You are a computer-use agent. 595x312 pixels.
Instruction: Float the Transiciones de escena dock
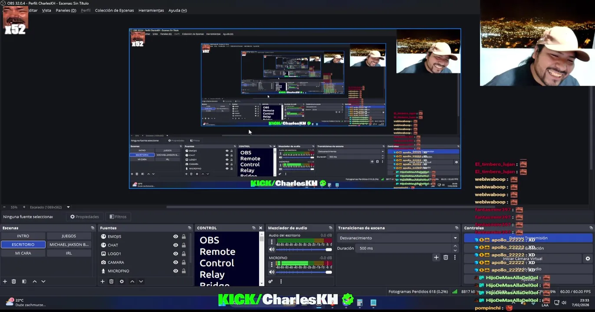[457, 228]
